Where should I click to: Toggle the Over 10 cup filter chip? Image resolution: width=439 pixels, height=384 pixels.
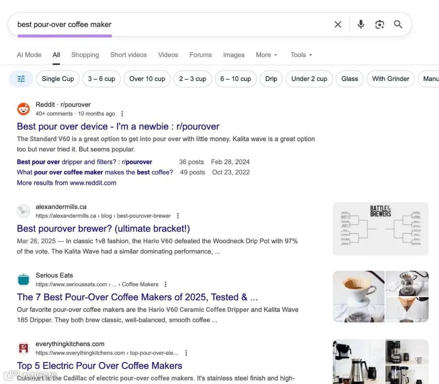coord(147,79)
